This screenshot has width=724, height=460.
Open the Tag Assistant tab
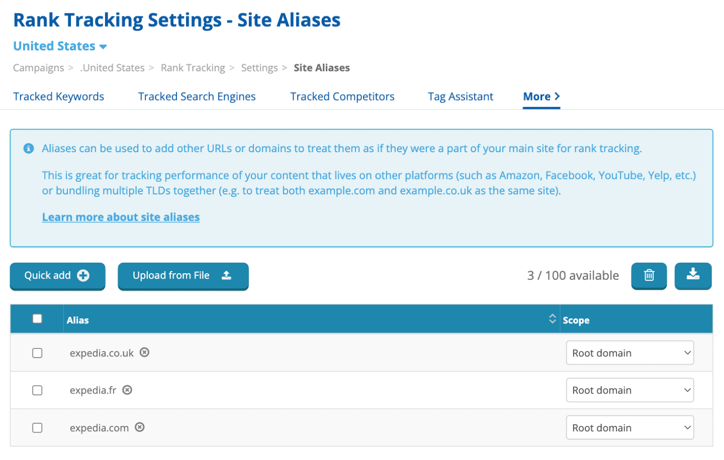coord(461,96)
